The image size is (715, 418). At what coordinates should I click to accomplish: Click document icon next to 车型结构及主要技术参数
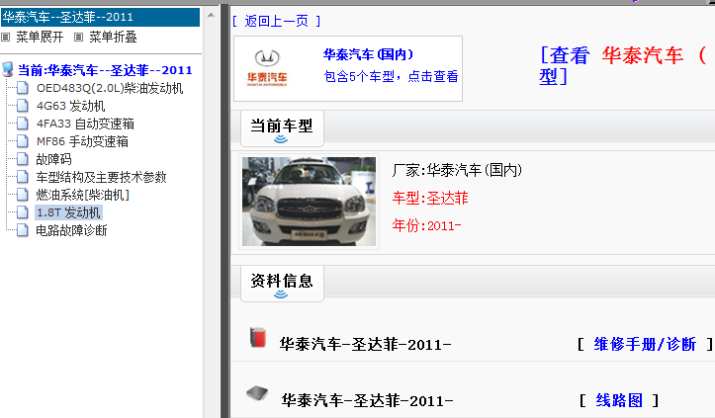(x=23, y=177)
